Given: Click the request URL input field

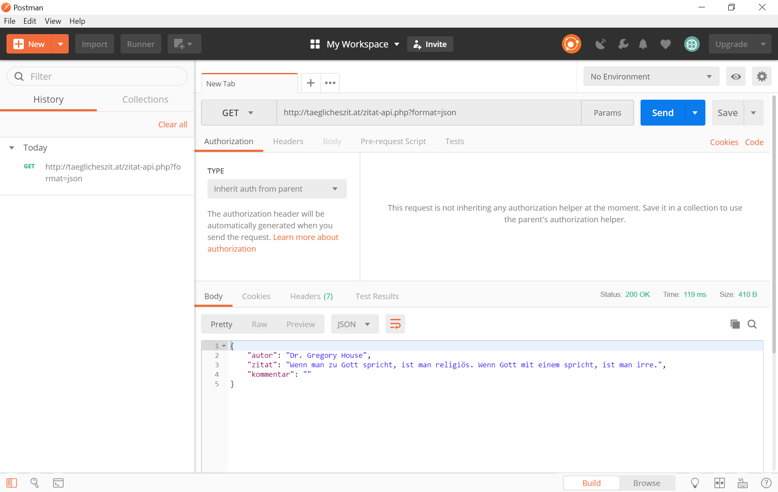Looking at the screenshot, I should coord(428,113).
